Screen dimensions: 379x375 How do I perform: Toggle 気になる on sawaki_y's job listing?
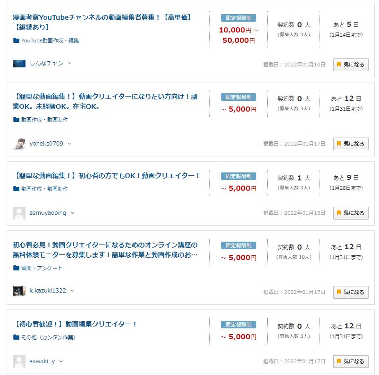pyautogui.click(x=350, y=361)
